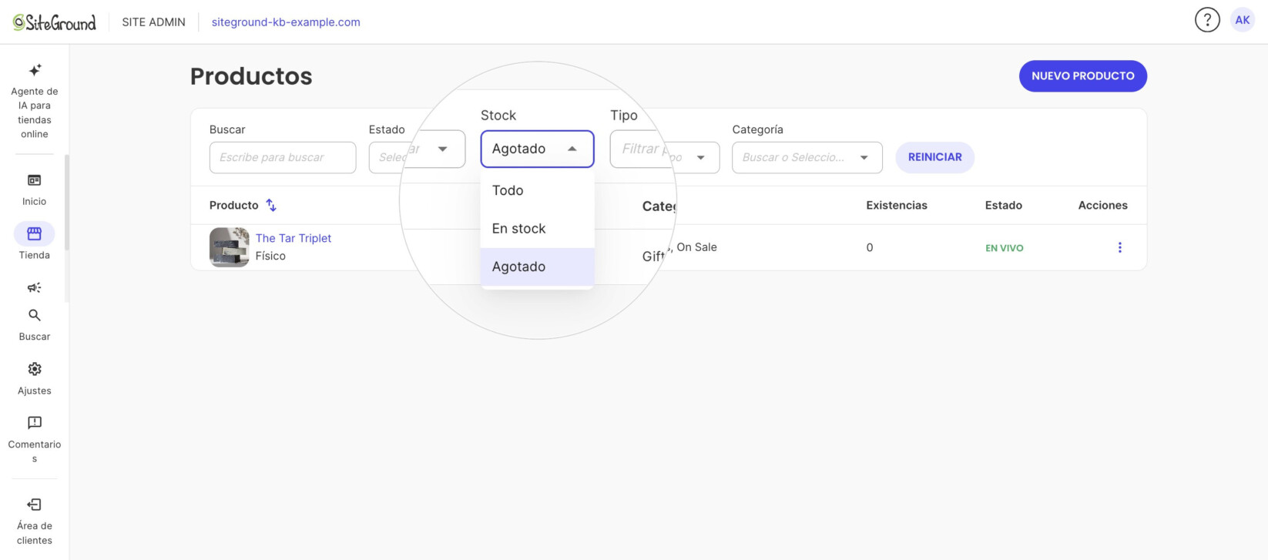Click the NUEVO PRODUCTO button

click(x=1082, y=76)
